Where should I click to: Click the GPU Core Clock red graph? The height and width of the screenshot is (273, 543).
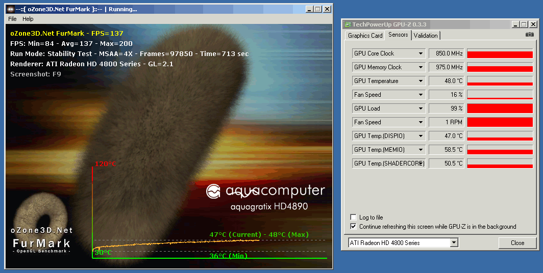click(500, 53)
